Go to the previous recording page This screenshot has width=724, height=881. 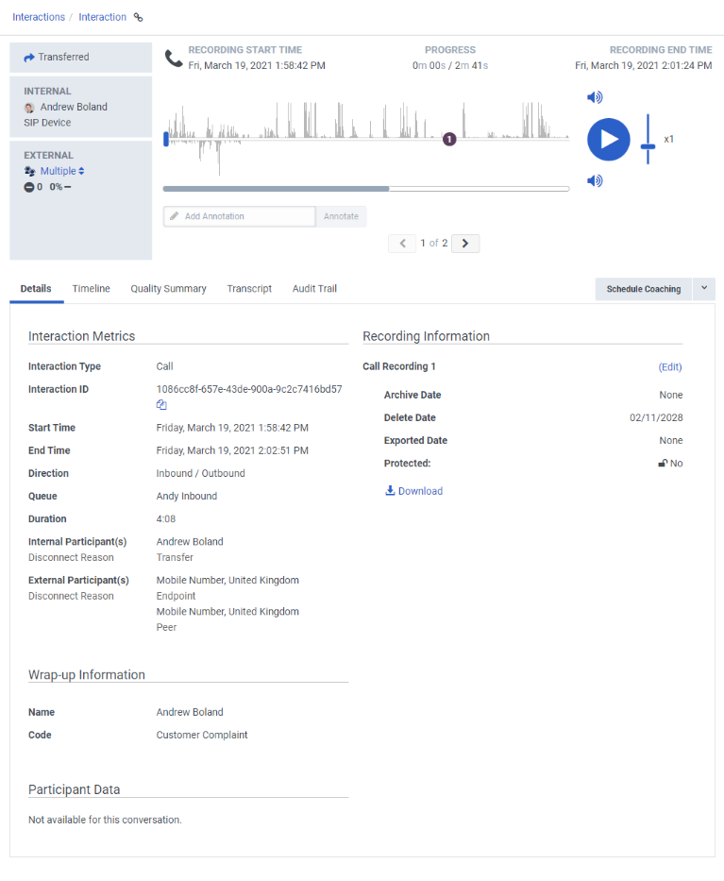[x=402, y=244]
